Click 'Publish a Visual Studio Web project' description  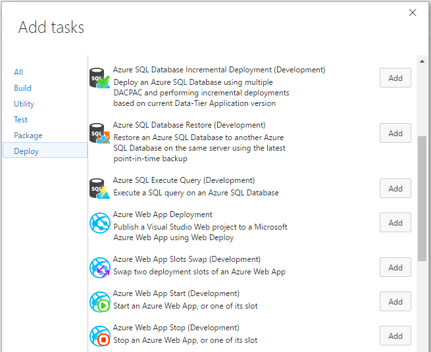[x=201, y=232]
